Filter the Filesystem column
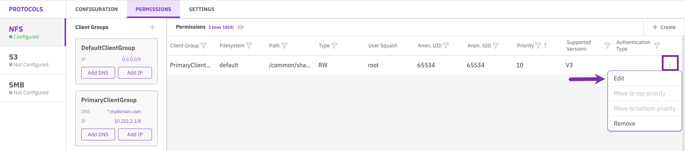This screenshot has width=685, height=151. 249,46
